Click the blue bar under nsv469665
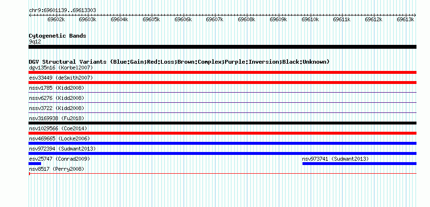The width and height of the screenshot is (430, 207). pyautogui.click(x=222, y=143)
